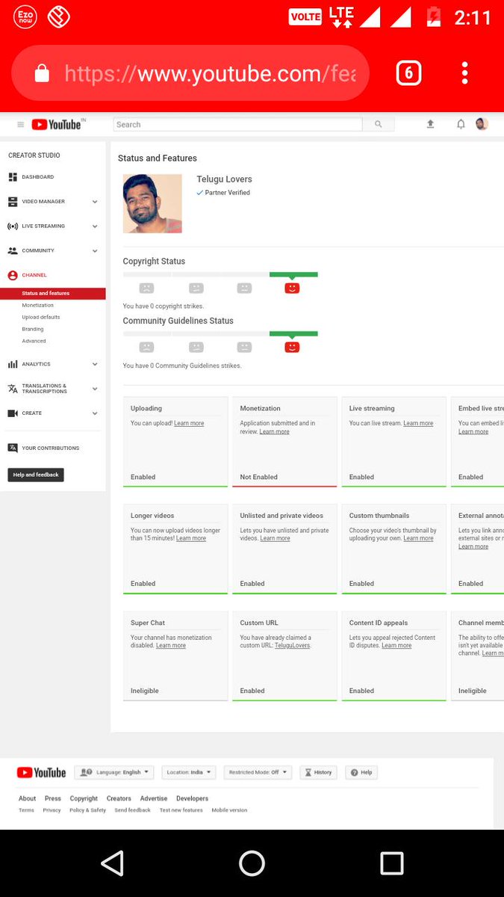The width and height of the screenshot is (504, 897).
Task: Tap the padlock site security icon
Action: (x=42, y=73)
